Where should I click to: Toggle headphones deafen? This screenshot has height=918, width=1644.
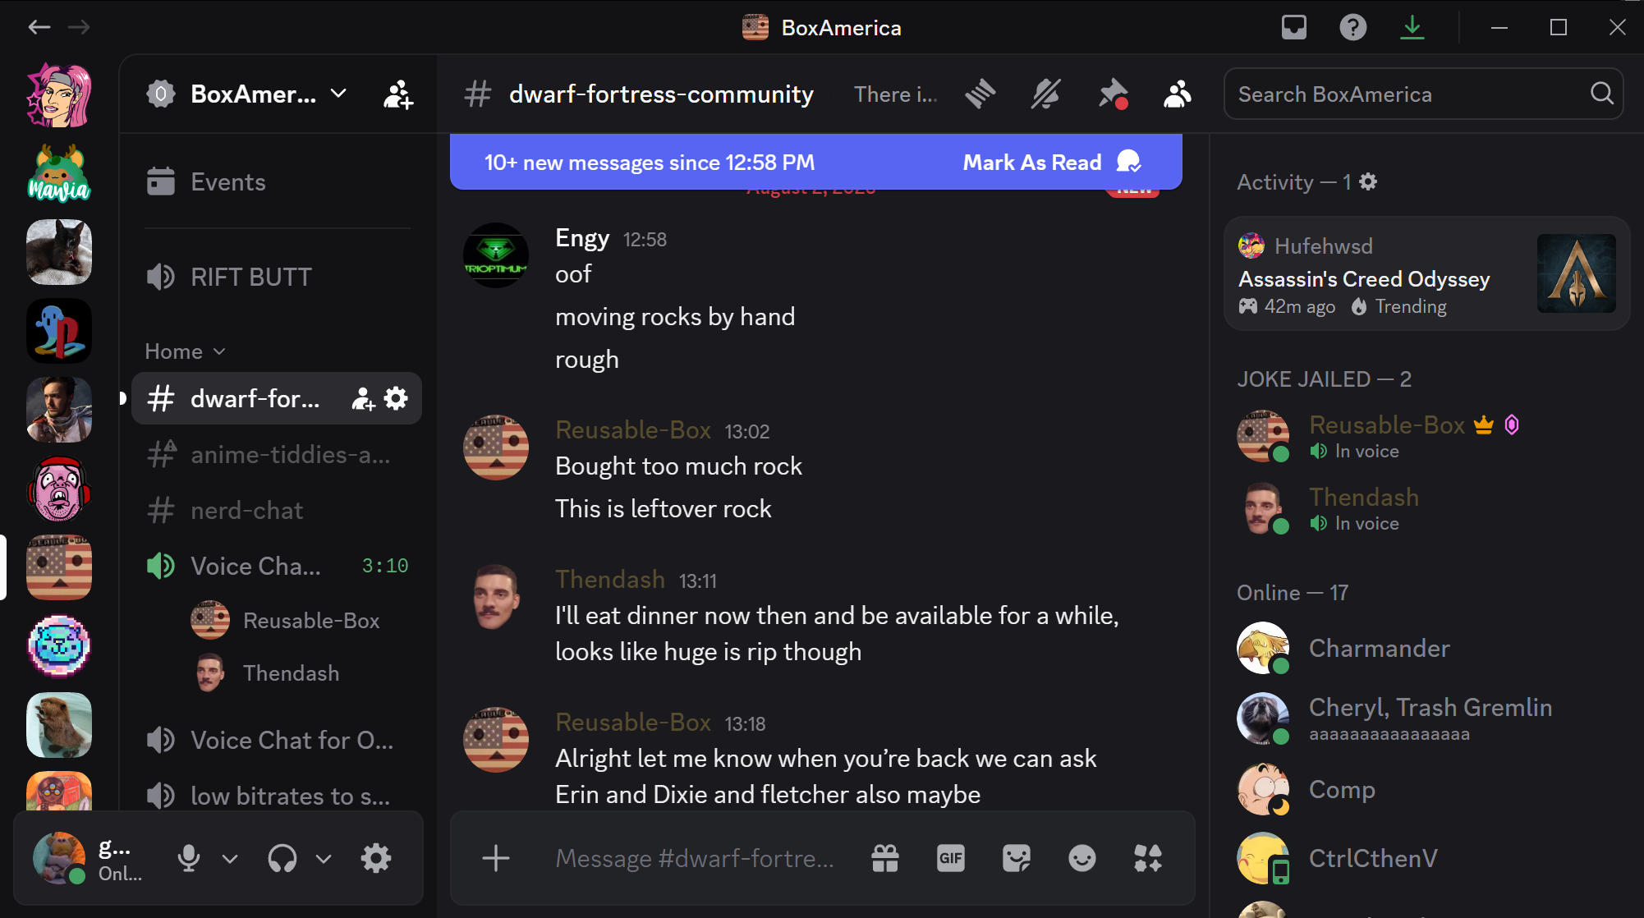pos(282,858)
